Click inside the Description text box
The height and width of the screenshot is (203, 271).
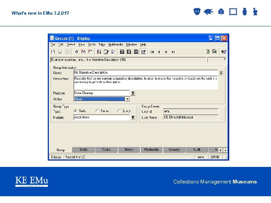pyautogui.click(x=146, y=83)
